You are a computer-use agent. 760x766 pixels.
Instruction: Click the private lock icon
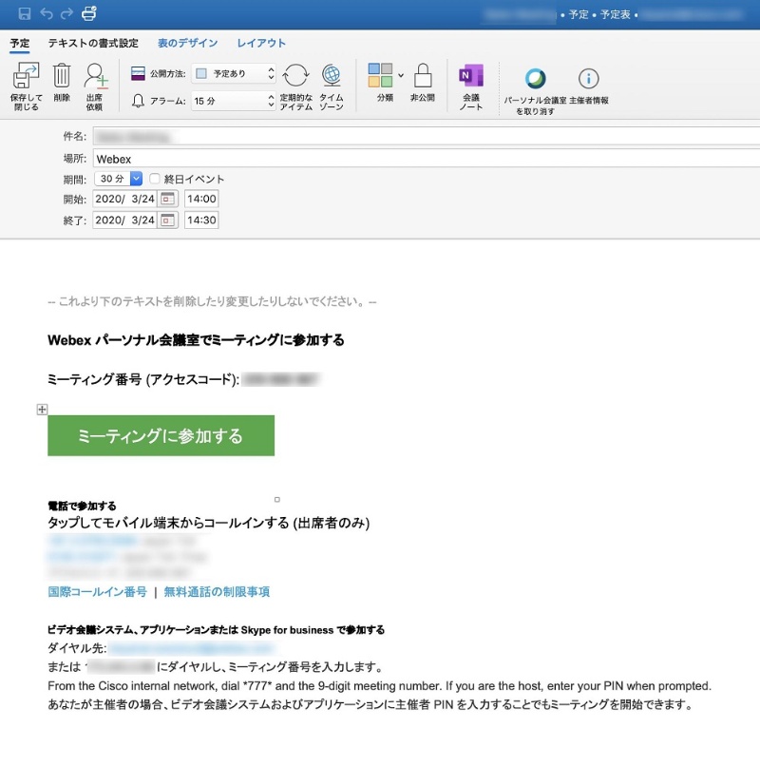[x=423, y=76]
